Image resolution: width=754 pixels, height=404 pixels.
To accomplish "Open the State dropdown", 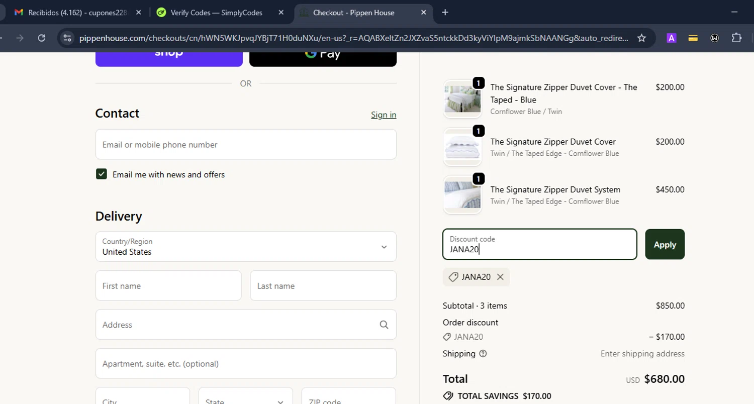I will pos(246,396).
